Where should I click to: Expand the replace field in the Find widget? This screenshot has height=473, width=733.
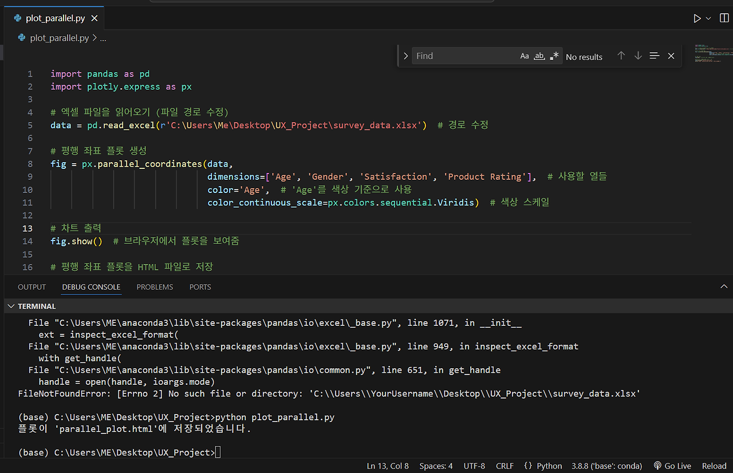click(x=405, y=56)
